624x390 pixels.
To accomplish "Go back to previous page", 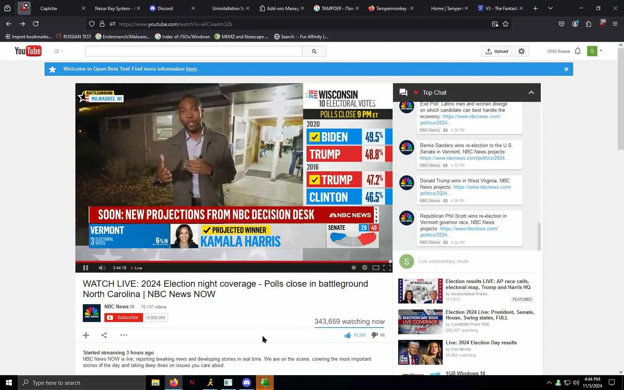I will 9,24.
